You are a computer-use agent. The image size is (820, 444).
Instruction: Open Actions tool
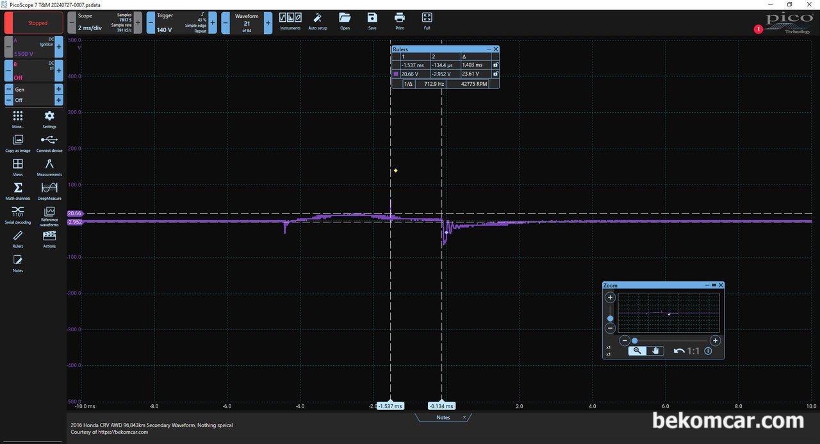[49, 239]
